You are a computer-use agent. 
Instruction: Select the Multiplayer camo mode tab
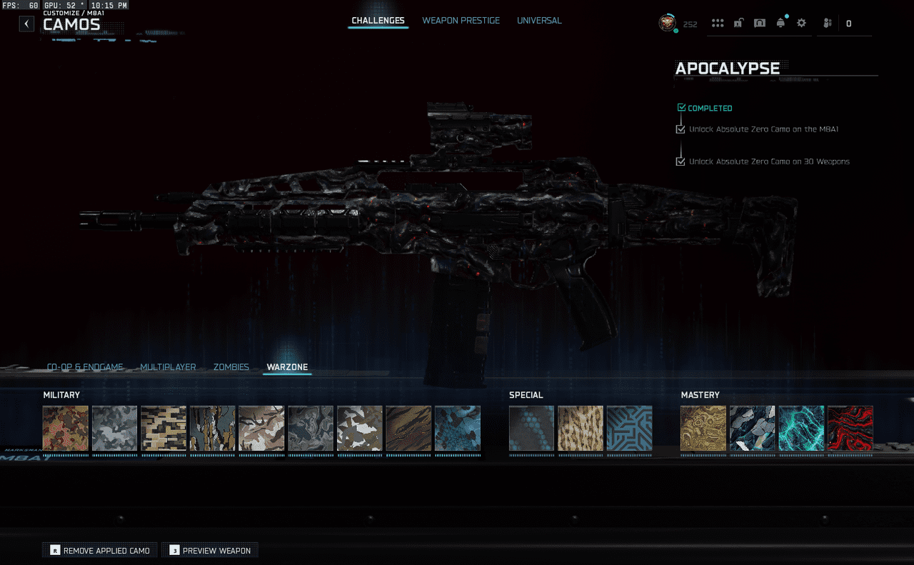tap(168, 367)
